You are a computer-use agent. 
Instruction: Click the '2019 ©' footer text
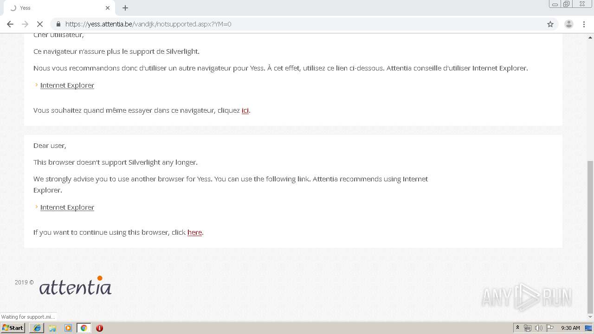(24, 282)
